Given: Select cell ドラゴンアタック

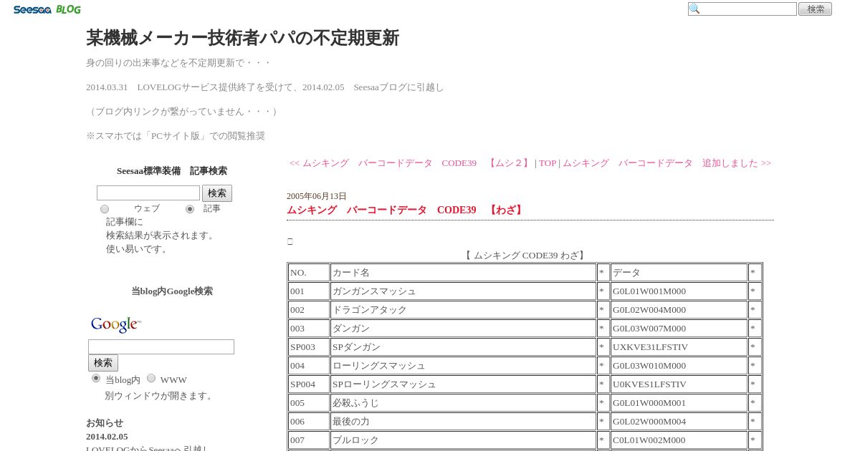Looking at the screenshot, I should (x=463, y=310).
